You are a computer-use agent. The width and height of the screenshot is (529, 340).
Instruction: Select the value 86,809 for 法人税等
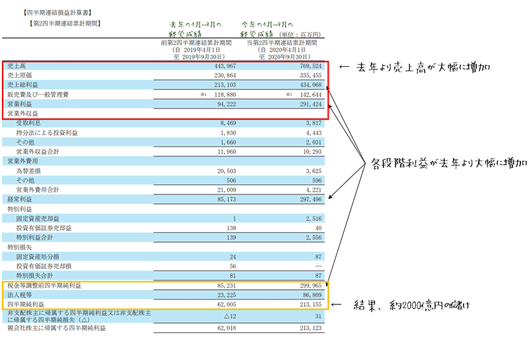coord(312,295)
